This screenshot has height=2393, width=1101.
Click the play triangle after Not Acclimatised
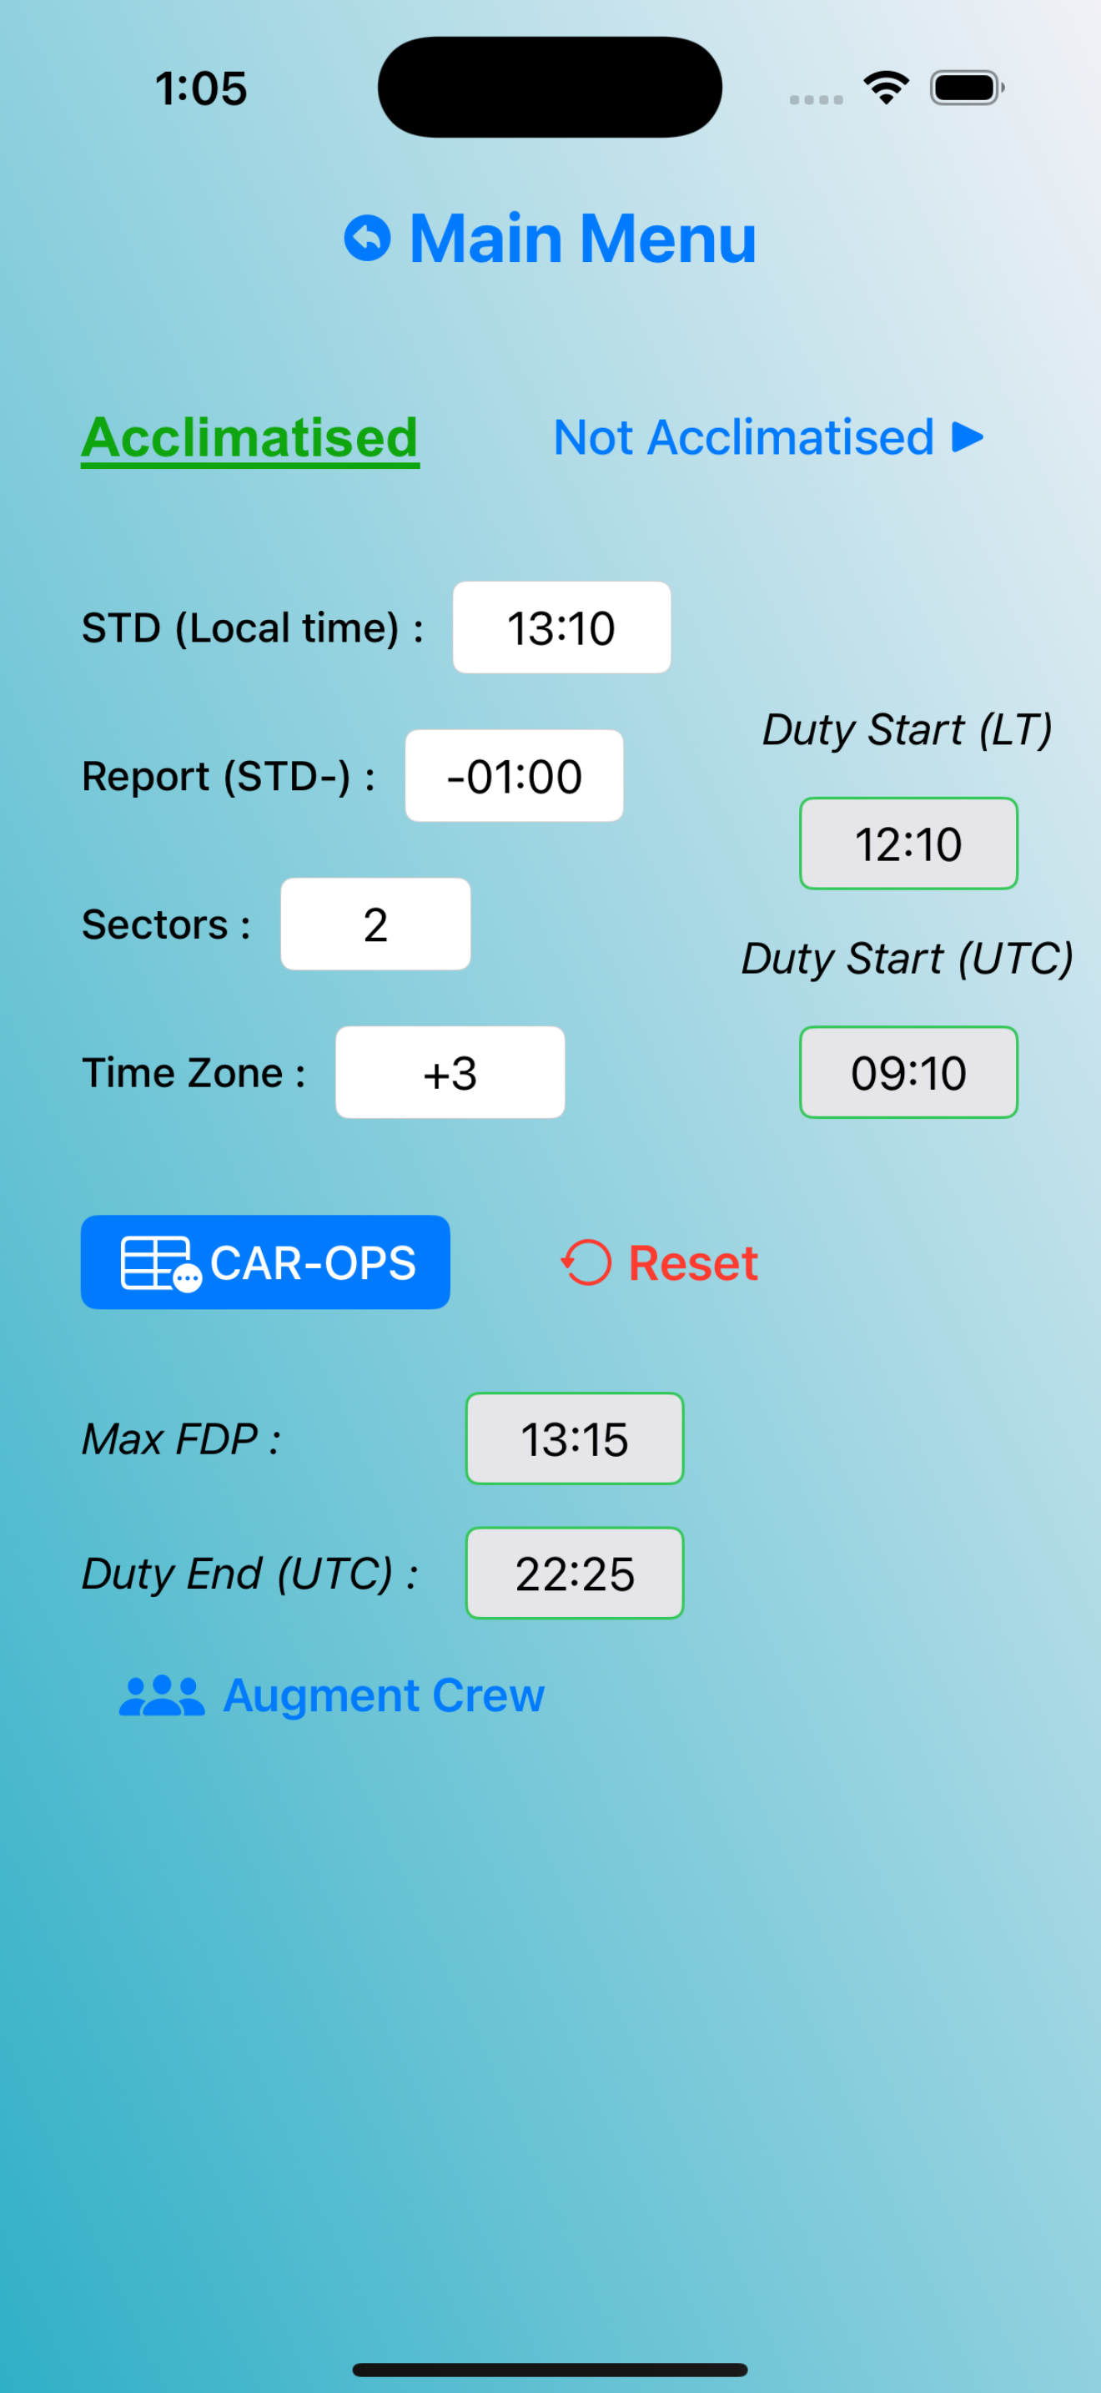[x=968, y=436]
